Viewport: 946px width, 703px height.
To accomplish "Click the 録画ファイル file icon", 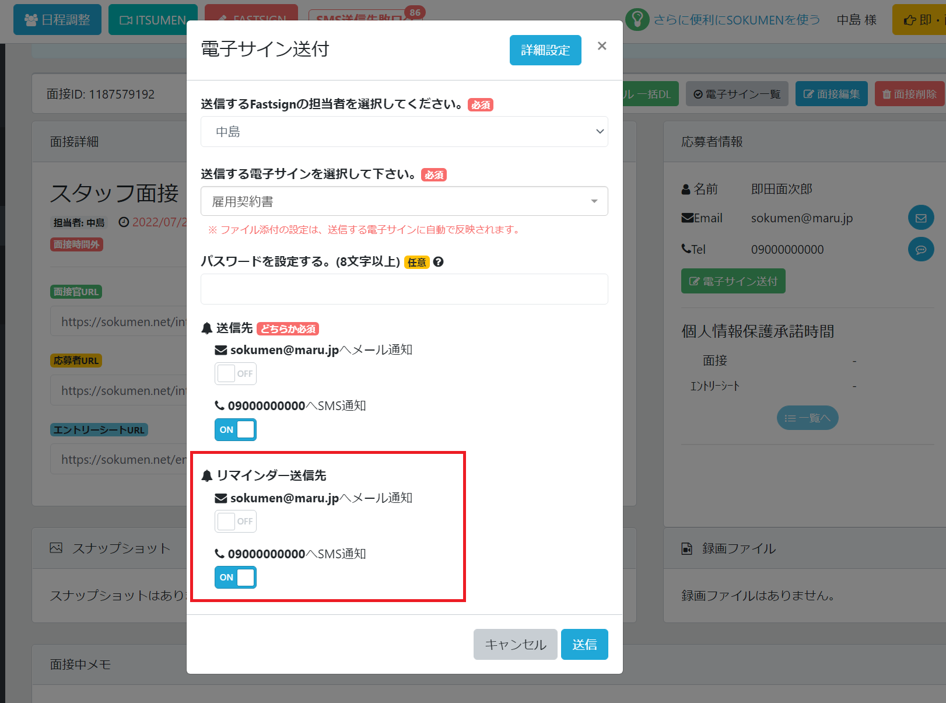I will click(687, 548).
